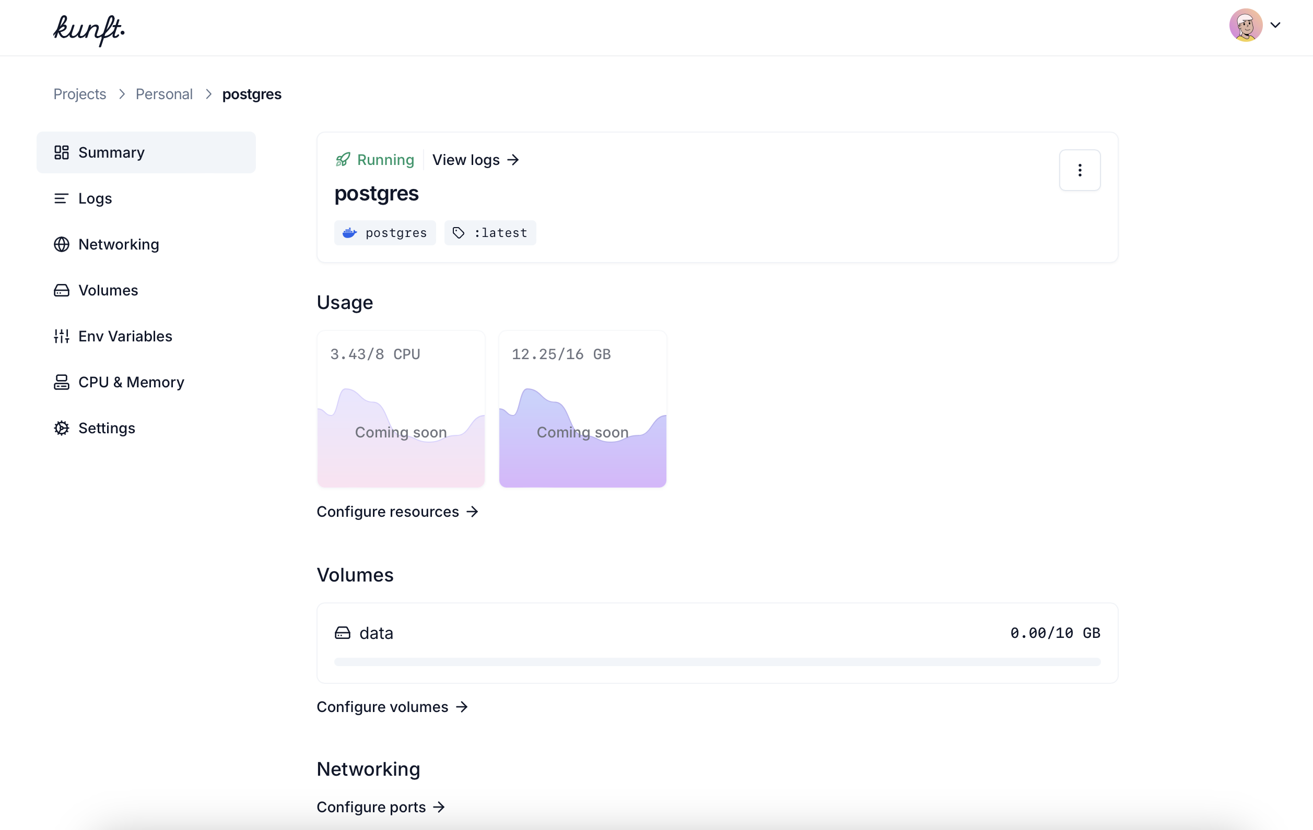Open the user avatar menu
This screenshot has width=1313, height=830.
[1246, 25]
